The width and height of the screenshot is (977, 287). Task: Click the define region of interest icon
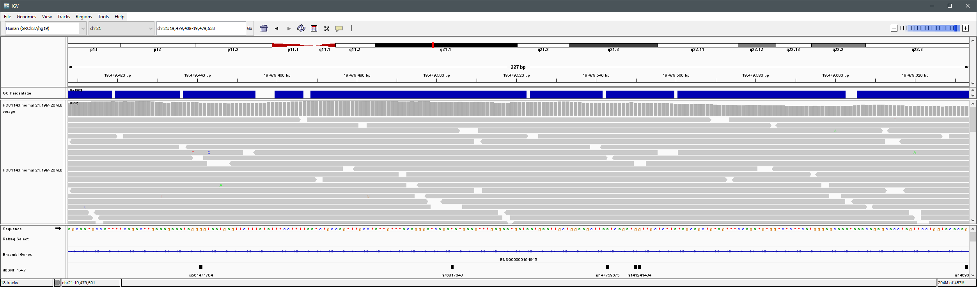tap(314, 28)
